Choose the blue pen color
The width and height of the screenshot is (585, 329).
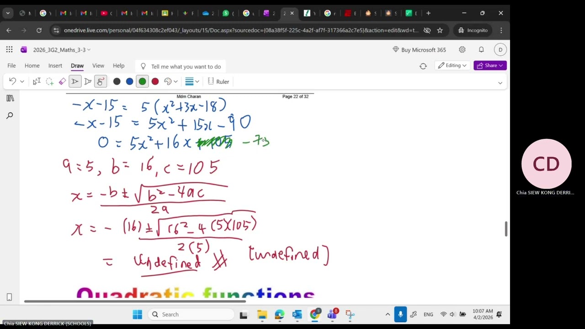click(x=130, y=81)
